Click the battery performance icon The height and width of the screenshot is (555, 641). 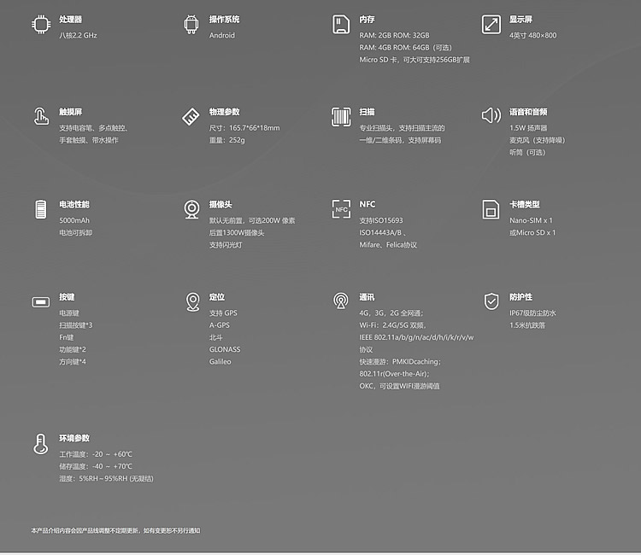tap(40, 209)
